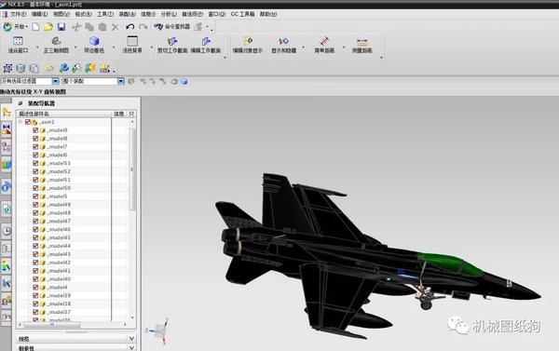Open dropdown arrow next to Shaded with Edges
Viewport: 559px width, 351px height.
[x=114, y=47]
